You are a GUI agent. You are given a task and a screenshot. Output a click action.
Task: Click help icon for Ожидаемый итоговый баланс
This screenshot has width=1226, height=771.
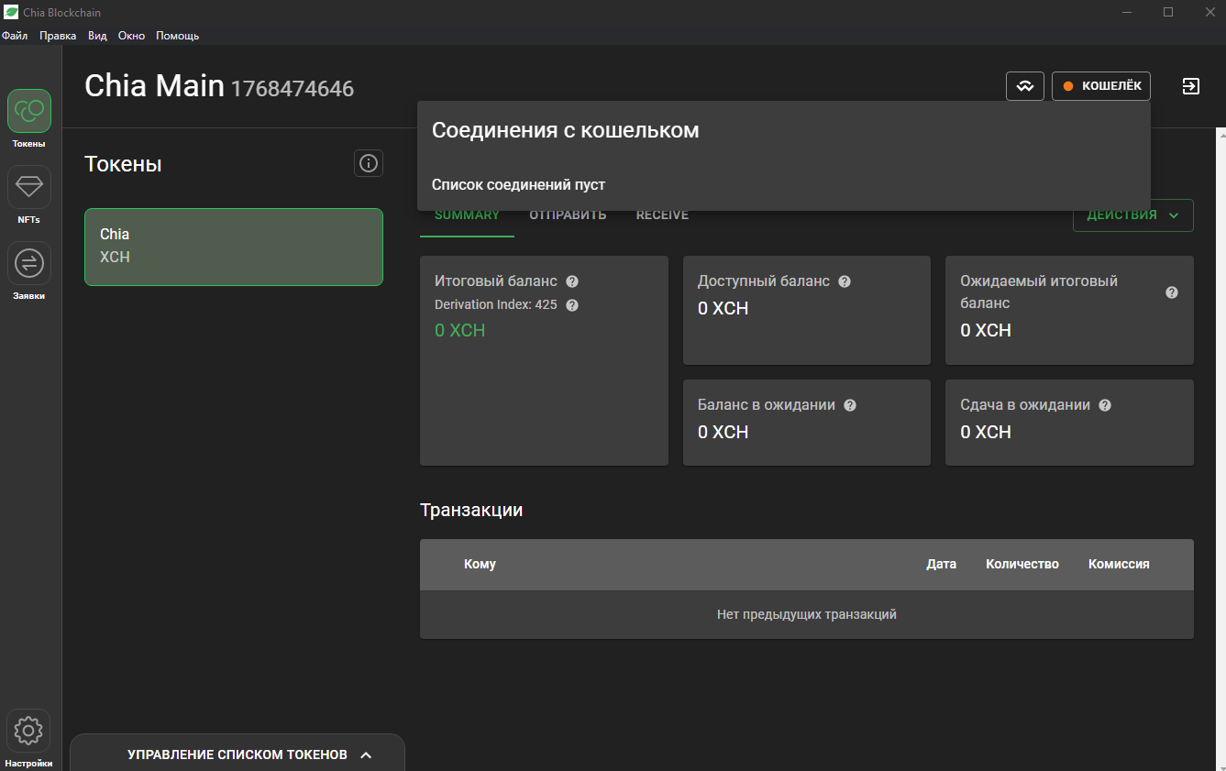(x=1172, y=292)
